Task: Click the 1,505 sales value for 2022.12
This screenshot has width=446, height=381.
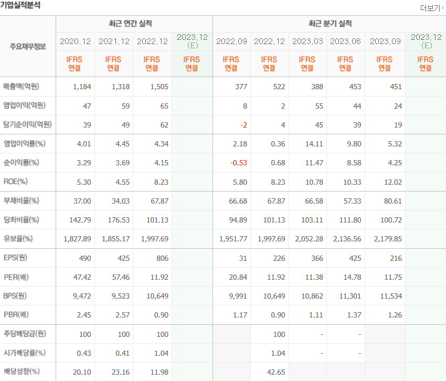Action: [160, 87]
